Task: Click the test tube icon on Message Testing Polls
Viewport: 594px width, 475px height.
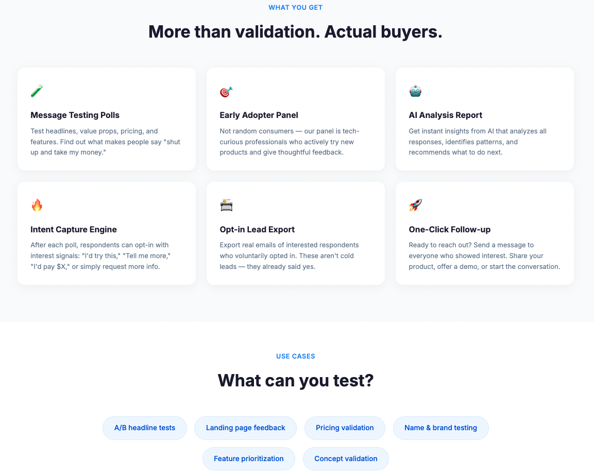Action: 36,91
